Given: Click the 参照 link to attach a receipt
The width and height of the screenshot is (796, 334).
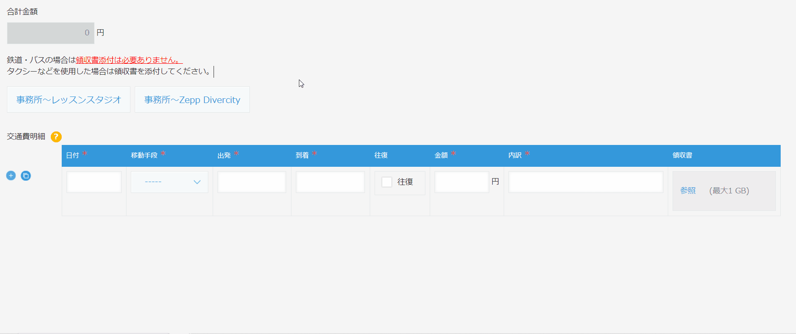Looking at the screenshot, I should 687,191.
